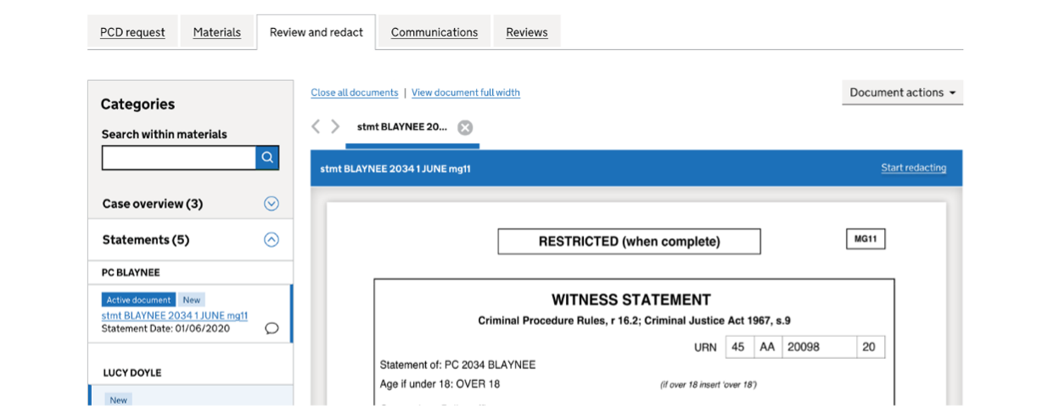Open the Document actions dropdown

tap(902, 92)
